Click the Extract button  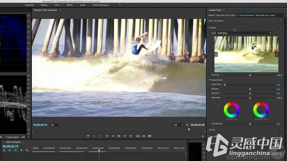click(x=143, y=136)
